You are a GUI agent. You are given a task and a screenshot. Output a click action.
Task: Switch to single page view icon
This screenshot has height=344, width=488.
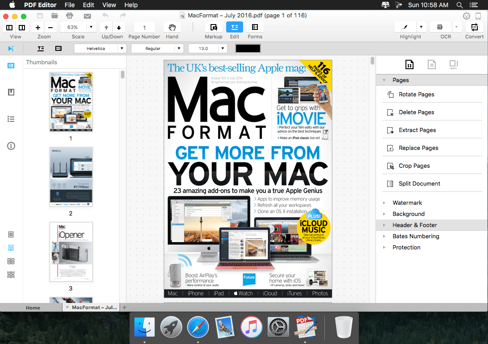11,234
